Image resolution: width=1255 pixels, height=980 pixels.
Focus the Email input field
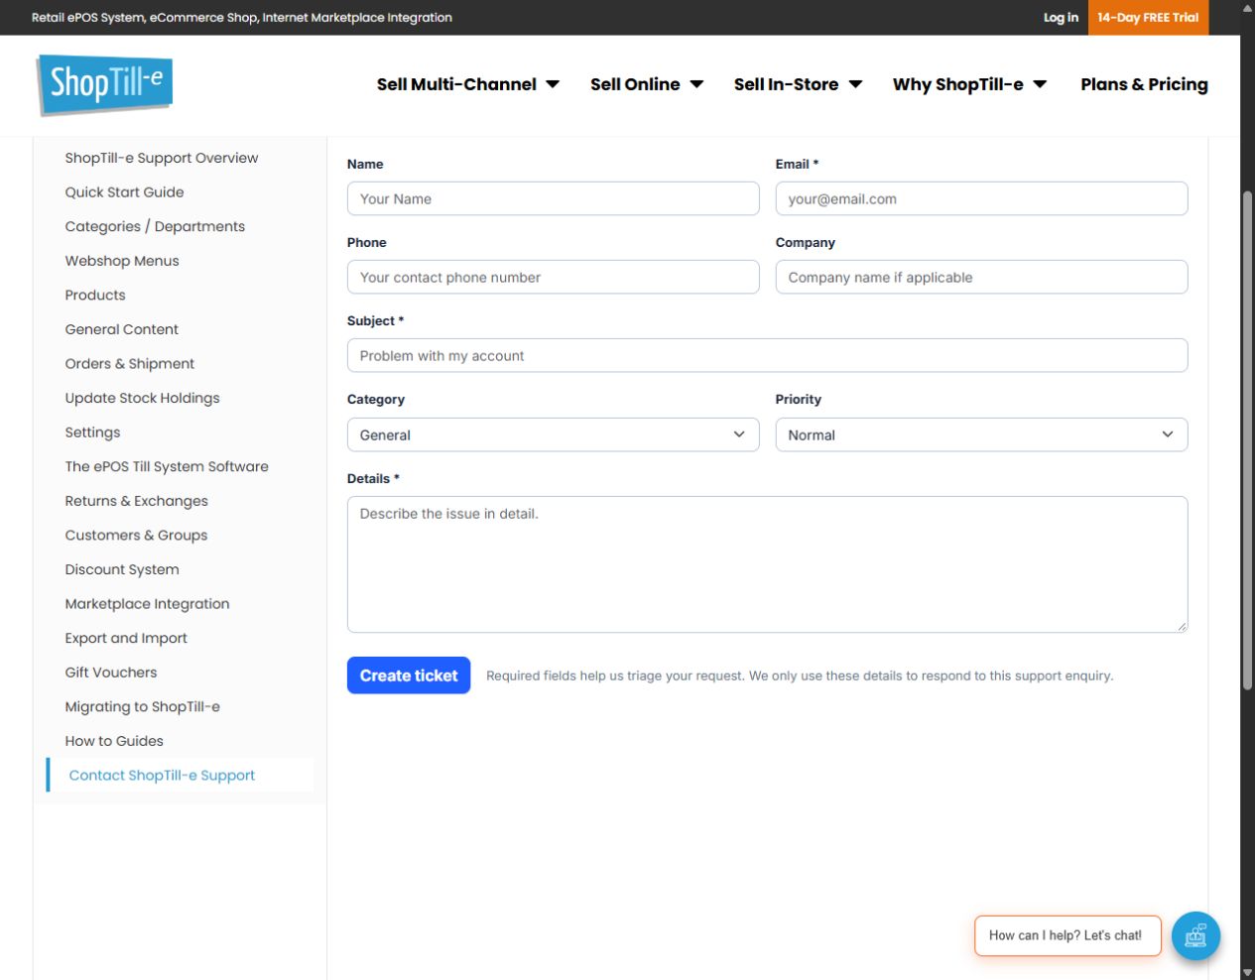(x=981, y=198)
